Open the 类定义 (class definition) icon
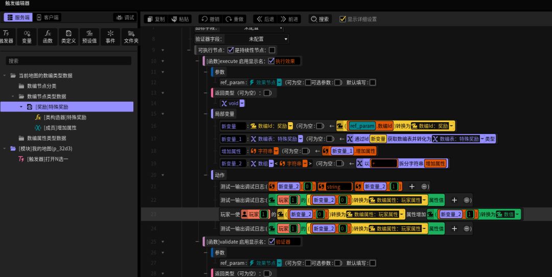This screenshot has width=552, height=277. tap(68, 36)
